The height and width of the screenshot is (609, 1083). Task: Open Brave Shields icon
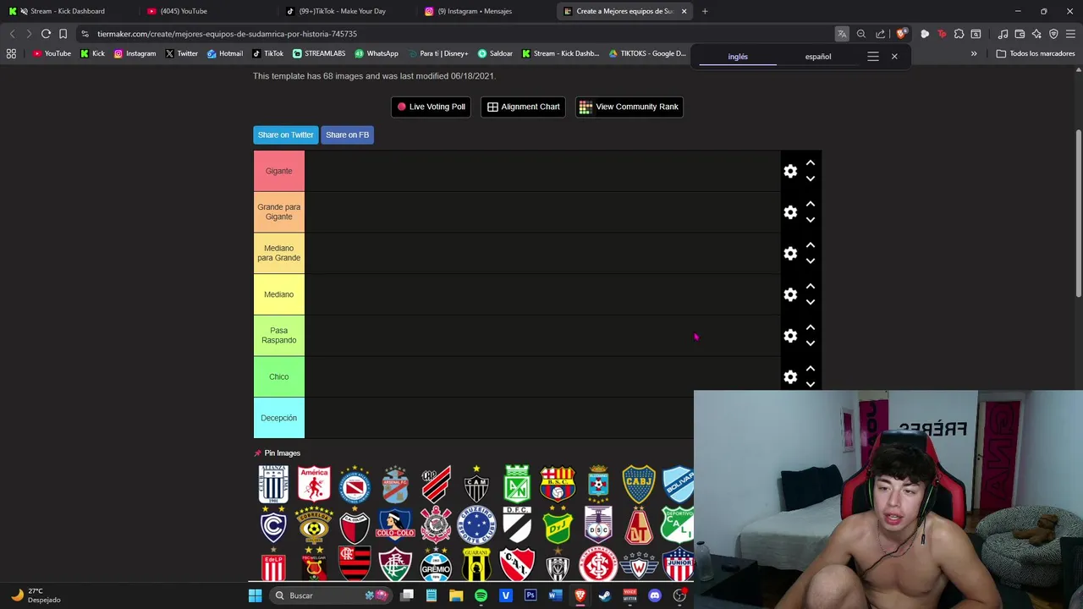coord(901,34)
